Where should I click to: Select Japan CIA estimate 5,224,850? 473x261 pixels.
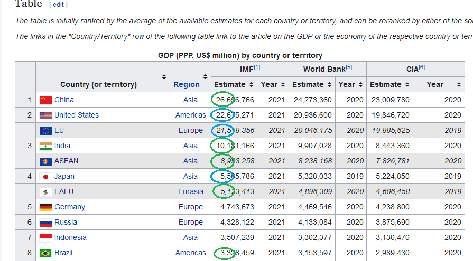coord(393,176)
